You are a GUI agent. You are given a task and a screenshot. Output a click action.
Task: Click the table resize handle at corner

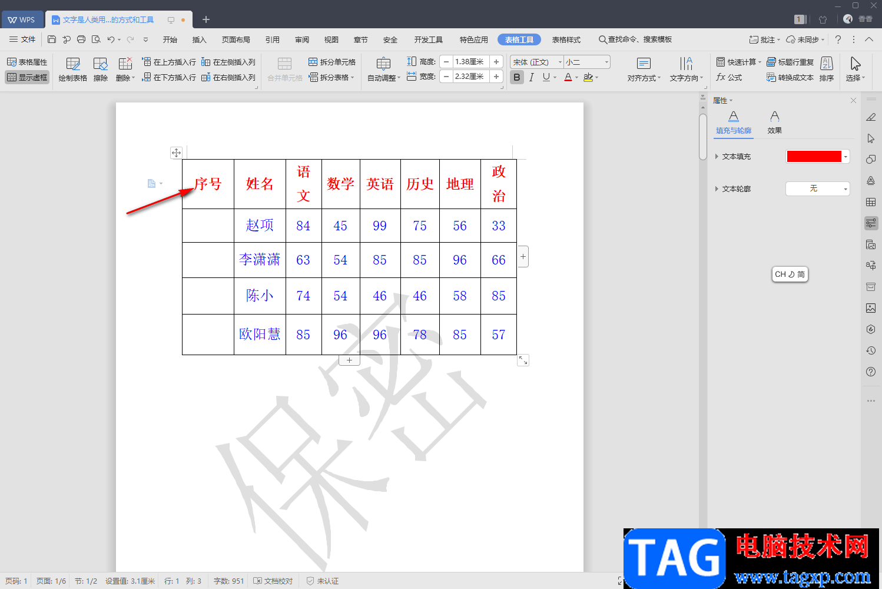523,360
